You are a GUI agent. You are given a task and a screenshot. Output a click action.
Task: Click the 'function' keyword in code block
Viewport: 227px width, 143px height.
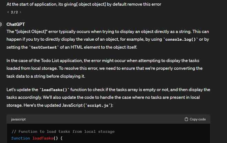20,138
